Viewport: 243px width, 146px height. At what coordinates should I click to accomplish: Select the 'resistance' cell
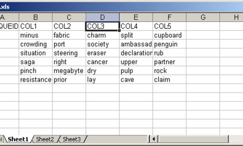pyautogui.click(x=36, y=80)
